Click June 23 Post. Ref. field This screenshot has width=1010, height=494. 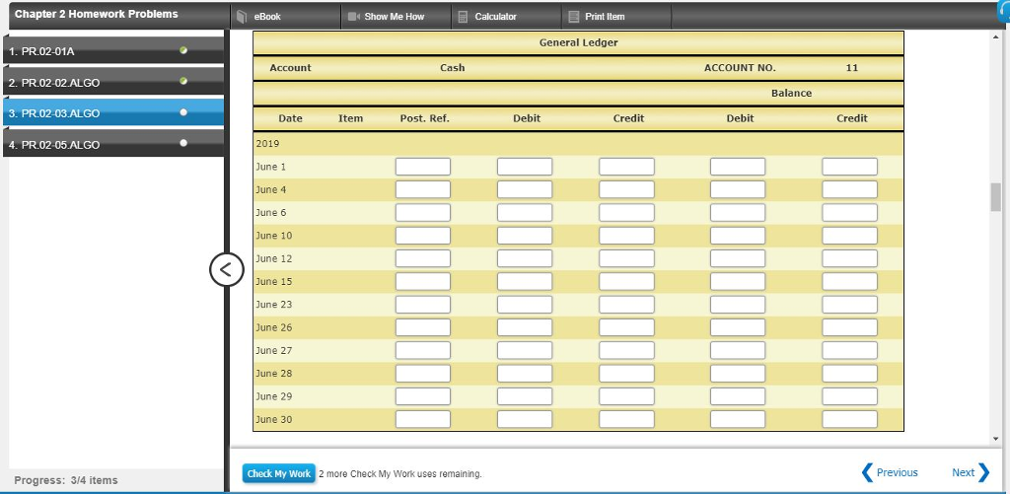423,305
